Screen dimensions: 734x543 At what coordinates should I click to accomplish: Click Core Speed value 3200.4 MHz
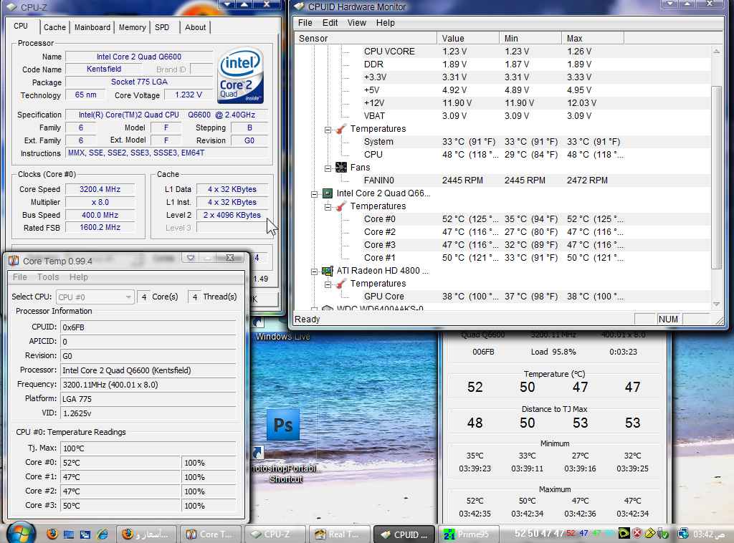coord(100,189)
